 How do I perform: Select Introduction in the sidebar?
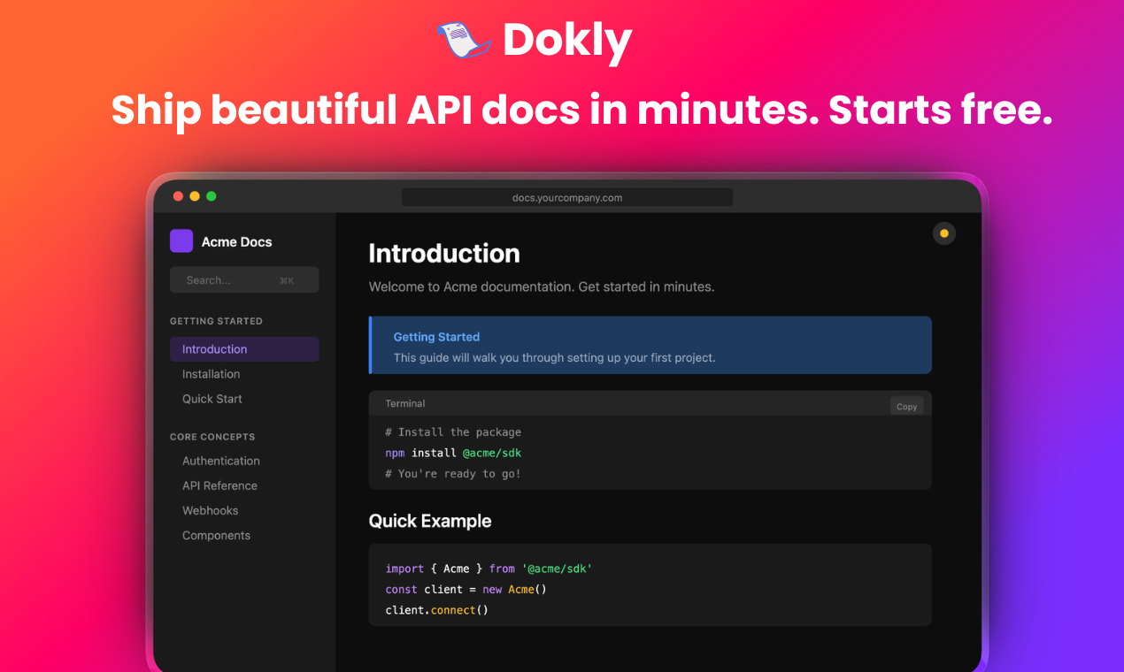[x=213, y=348]
